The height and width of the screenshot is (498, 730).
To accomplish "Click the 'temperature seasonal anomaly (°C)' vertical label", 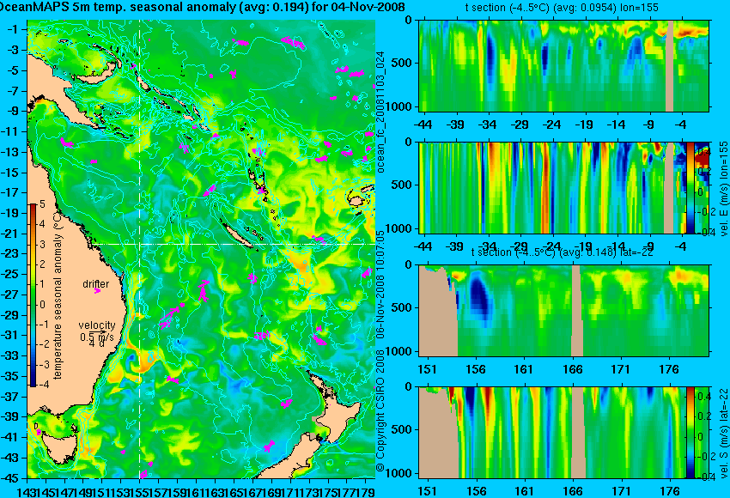I will point(58,295).
